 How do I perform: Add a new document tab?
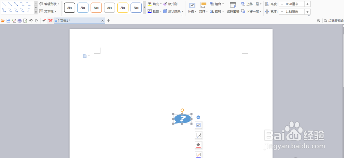pos(108,21)
